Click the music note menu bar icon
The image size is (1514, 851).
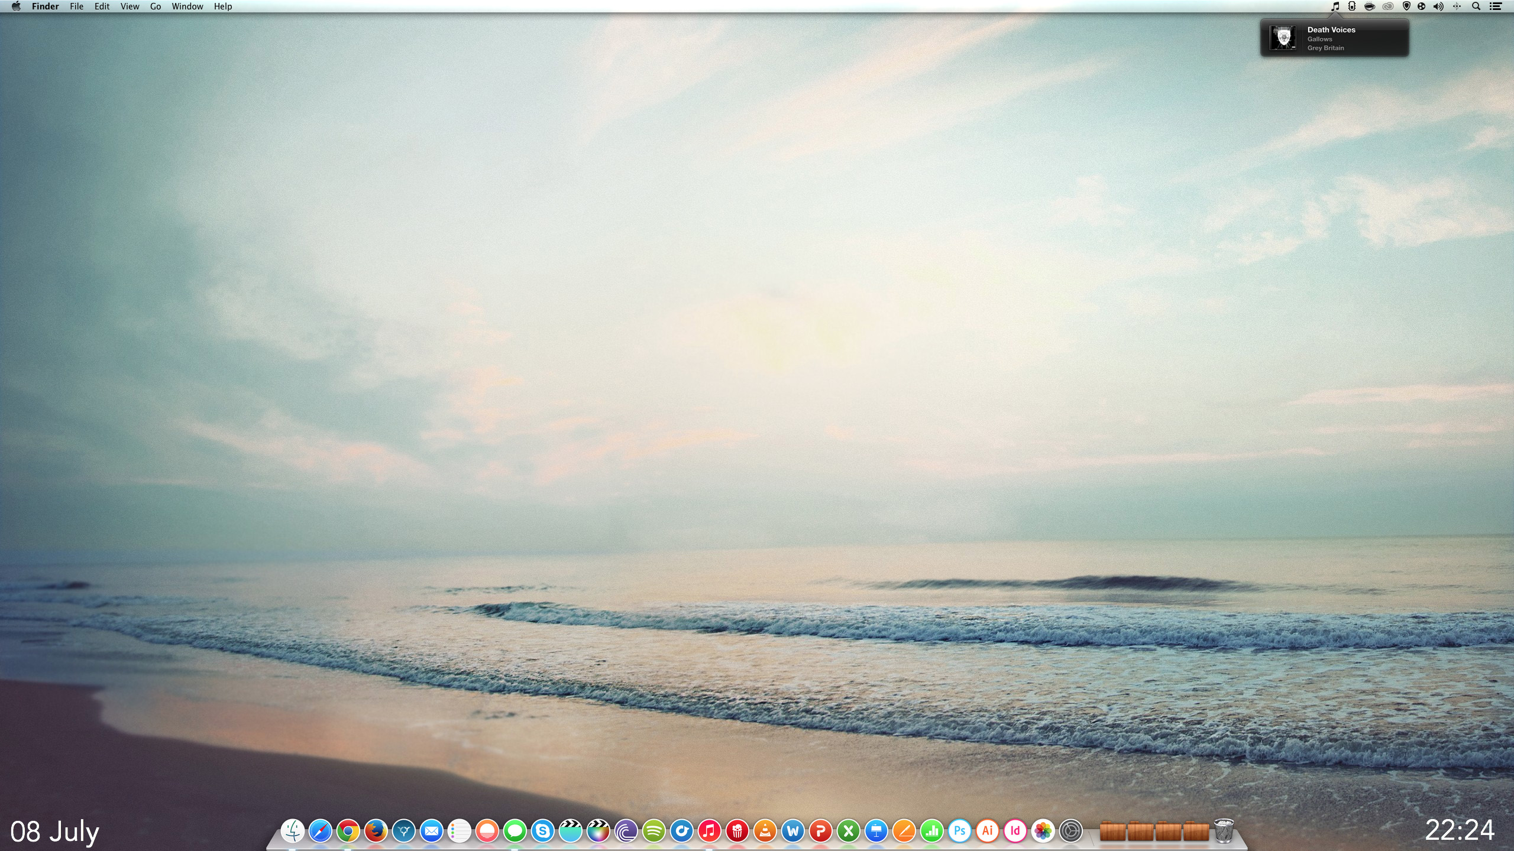1335,7
